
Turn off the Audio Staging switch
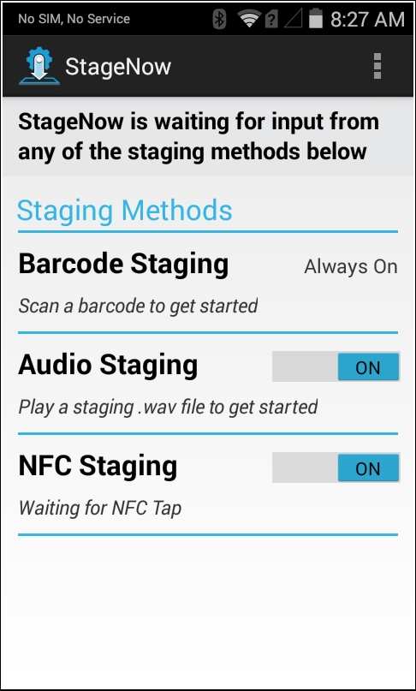click(336, 366)
